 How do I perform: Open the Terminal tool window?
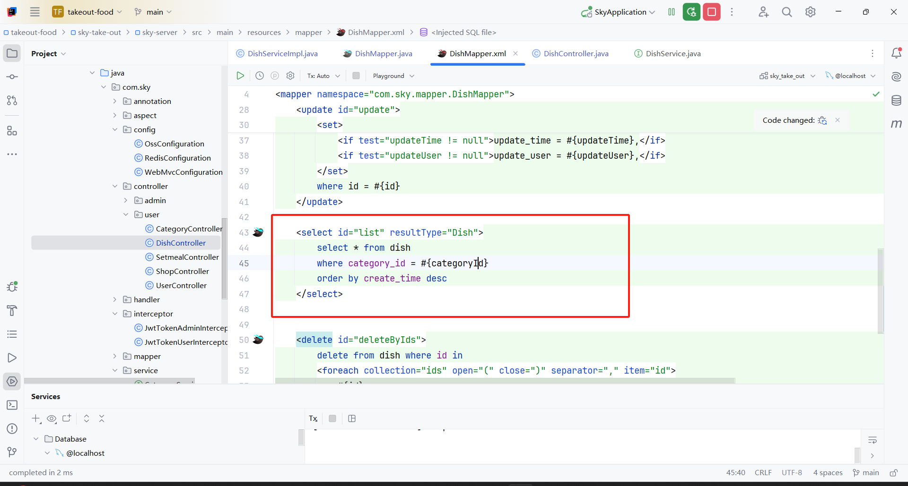tap(12, 405)
